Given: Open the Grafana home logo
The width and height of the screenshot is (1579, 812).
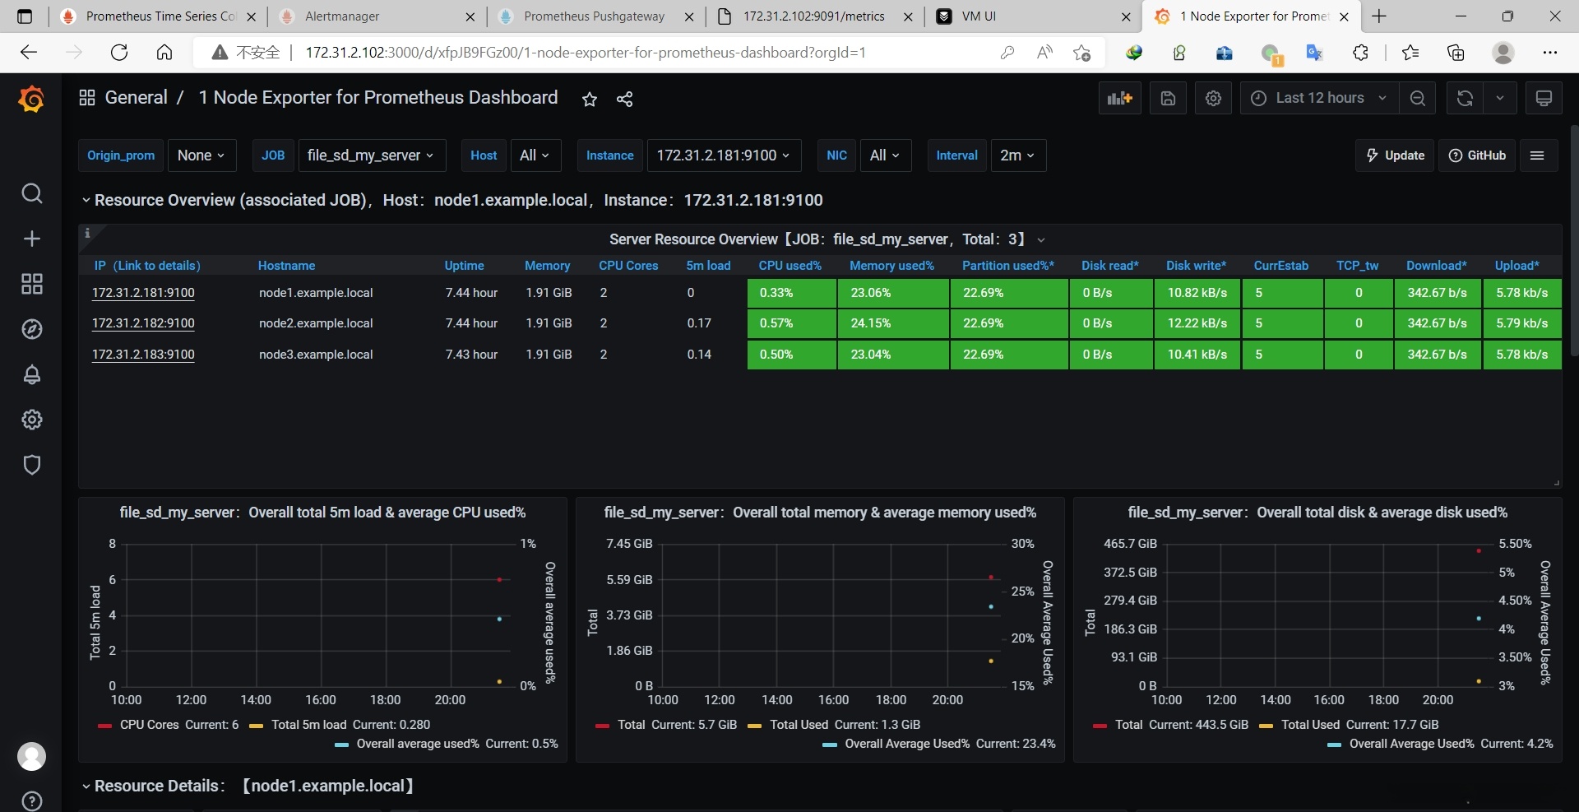Looking at the screenshot, I should 31,99.
